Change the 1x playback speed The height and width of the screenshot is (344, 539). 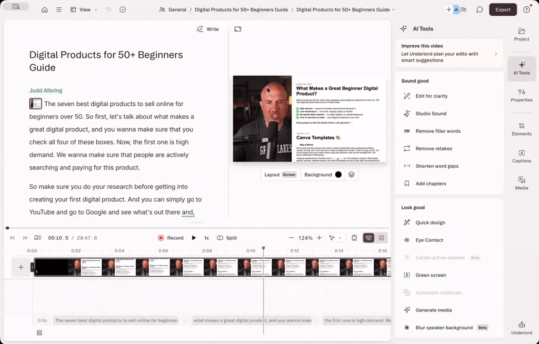coord(206,238)
